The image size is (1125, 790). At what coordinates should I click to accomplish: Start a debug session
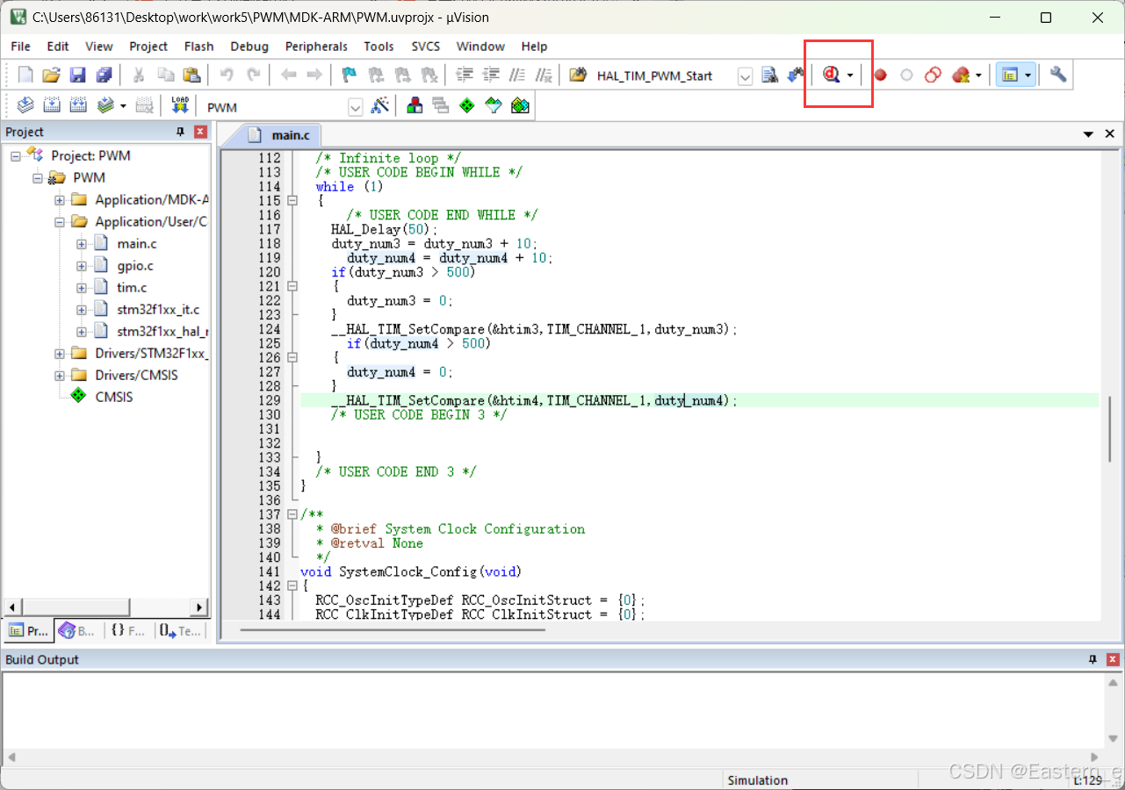coord(832,75)
